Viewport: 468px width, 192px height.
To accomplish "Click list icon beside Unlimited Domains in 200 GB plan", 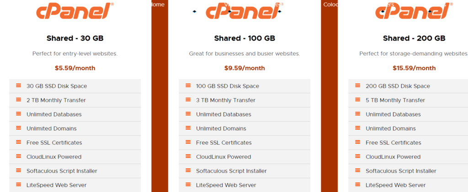I will [357, 128].
